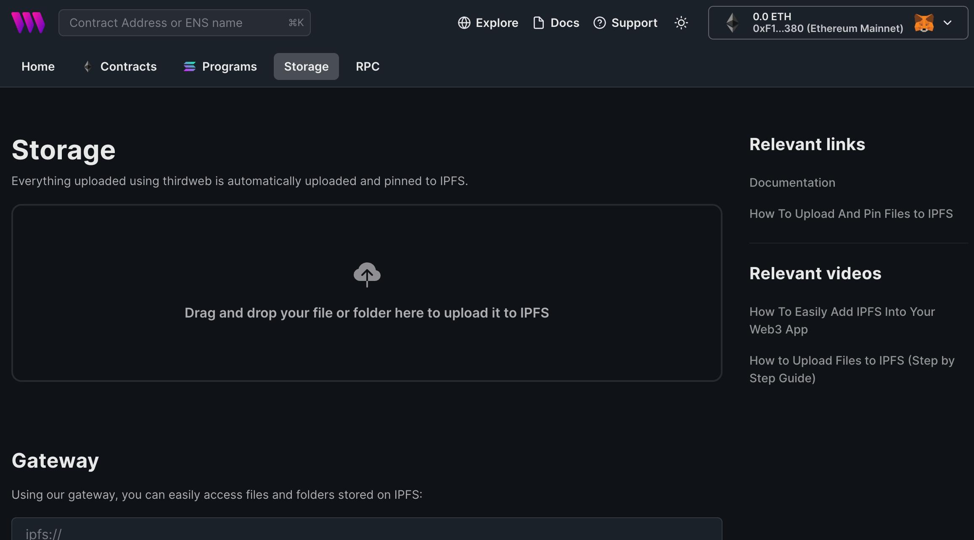Image resolution: width=974 pixels, height=540 pixels.
Task: Expand the wallet dropdown chevron
Action: coord(948,23)
